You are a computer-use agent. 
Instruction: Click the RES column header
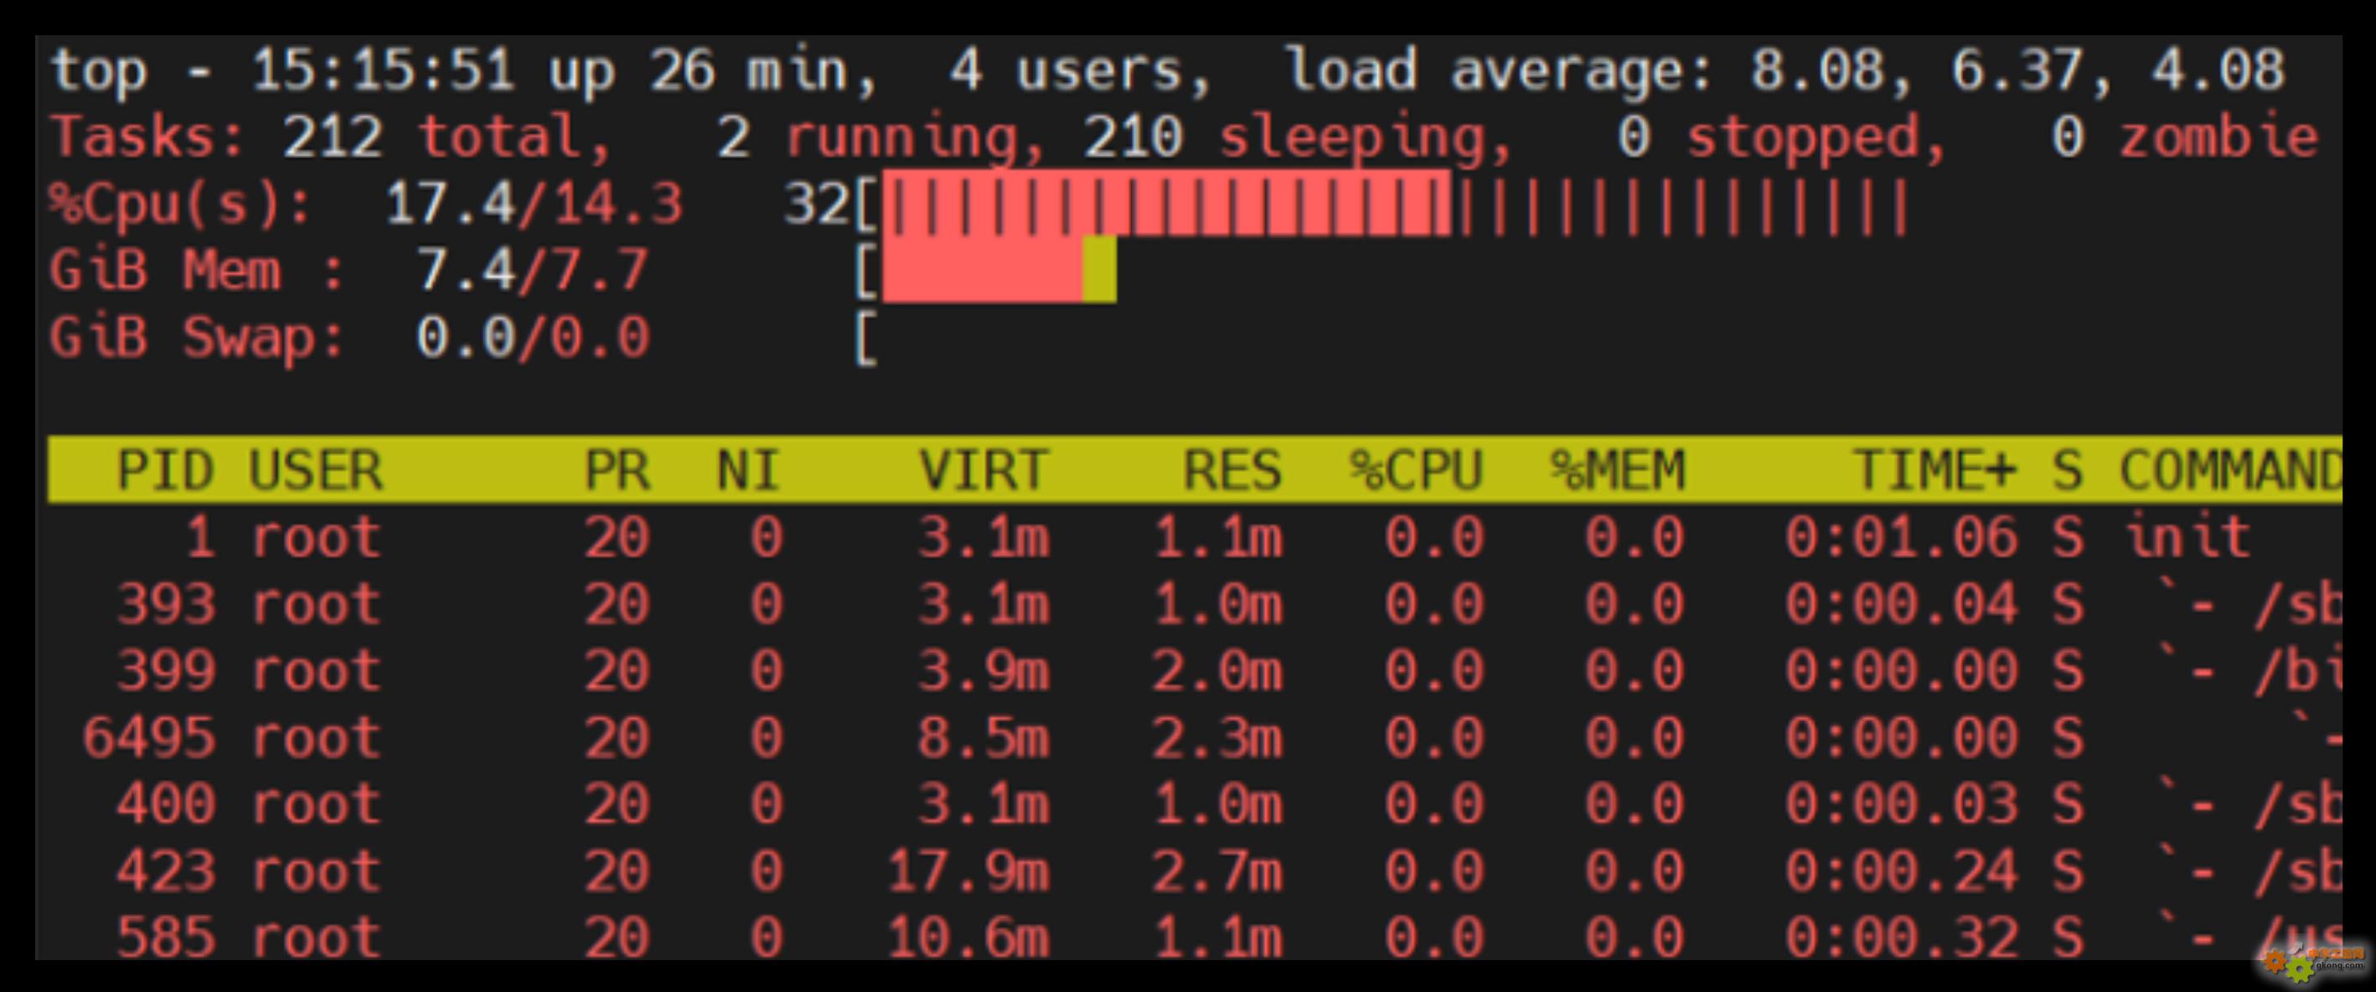1232,471
